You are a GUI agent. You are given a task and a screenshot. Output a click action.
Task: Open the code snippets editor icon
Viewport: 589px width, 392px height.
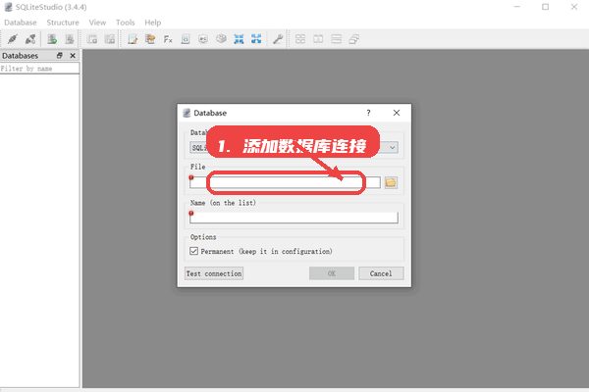pos(186,39)
